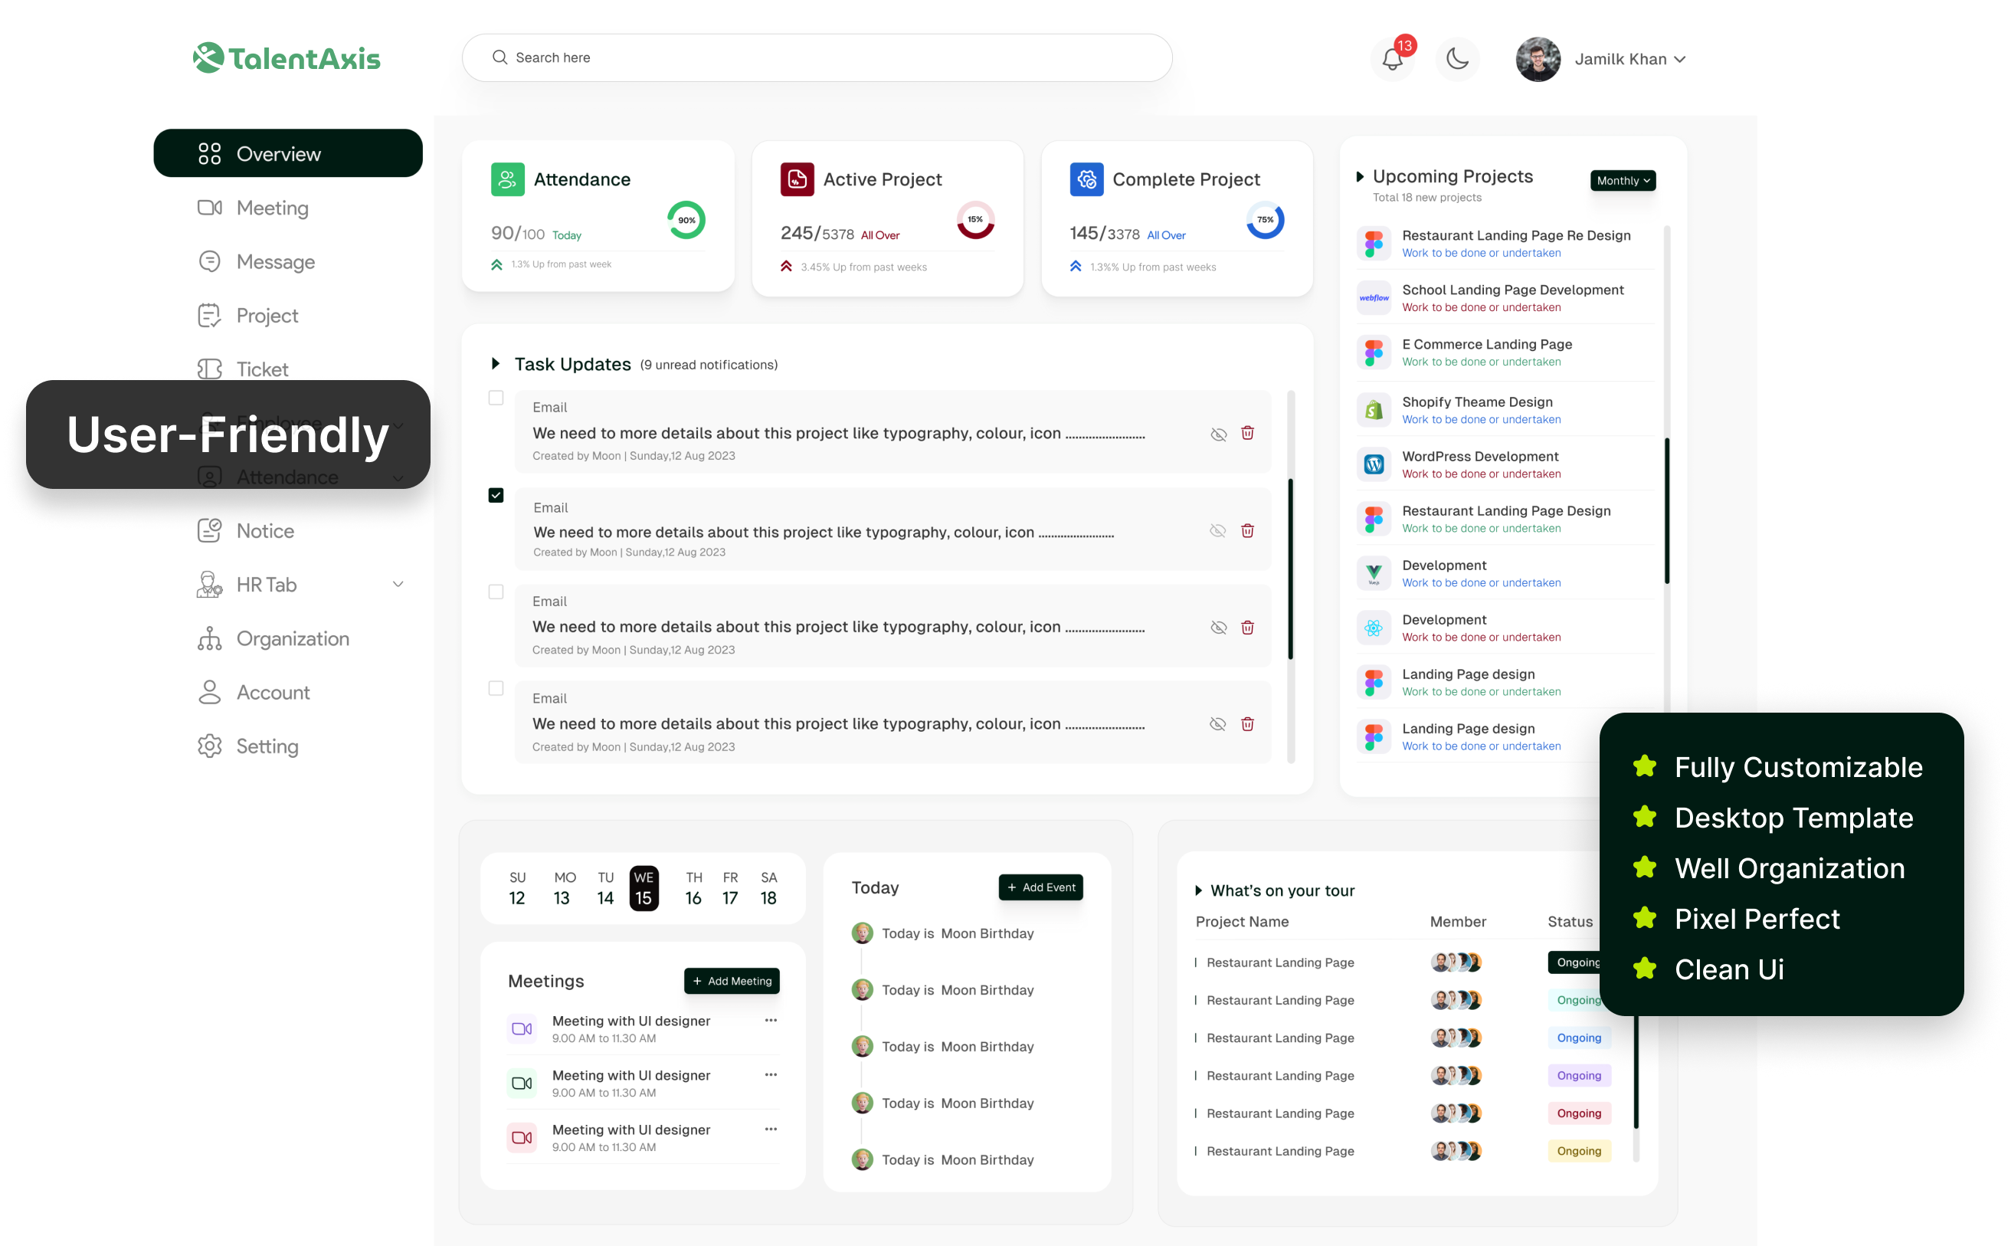This screenshot has width=2011, height=1246.
Task: Check the first Email task checkbox
Action: pyautogui.click(x=496, y=398)
